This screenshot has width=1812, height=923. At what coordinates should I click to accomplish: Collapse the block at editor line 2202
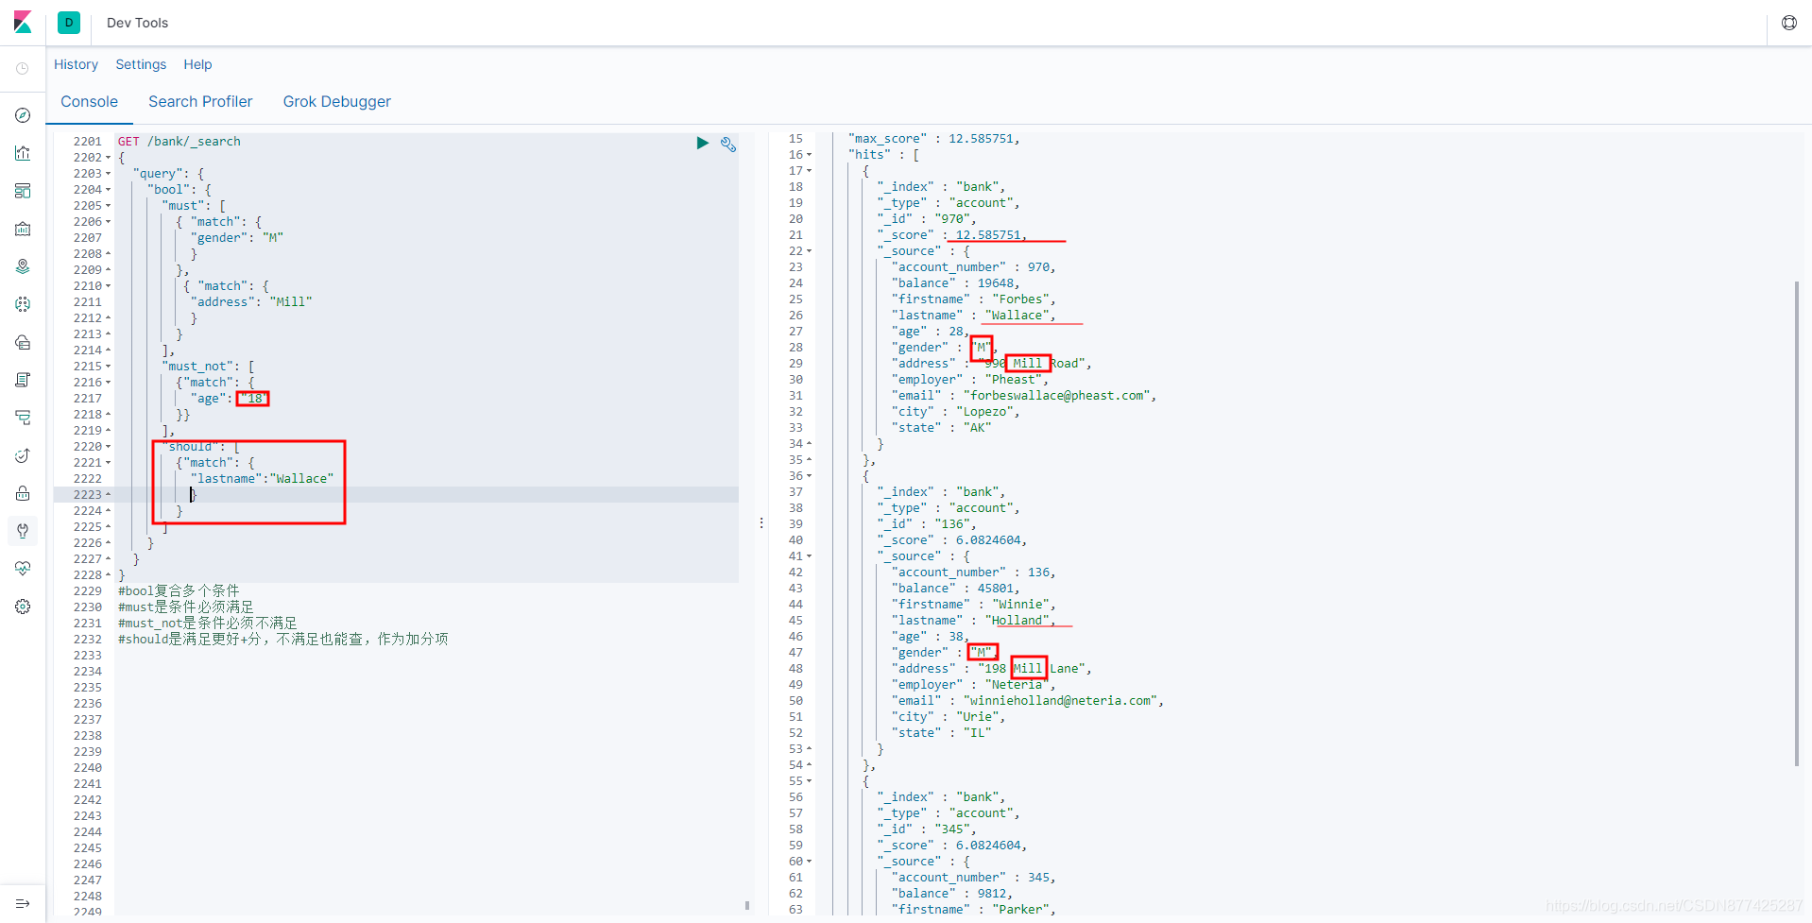pos(108,158)
